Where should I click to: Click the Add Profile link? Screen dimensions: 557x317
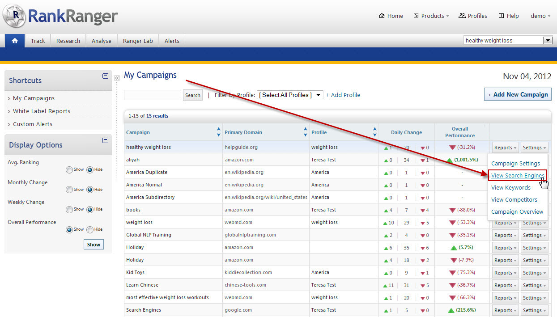[343, 95]
